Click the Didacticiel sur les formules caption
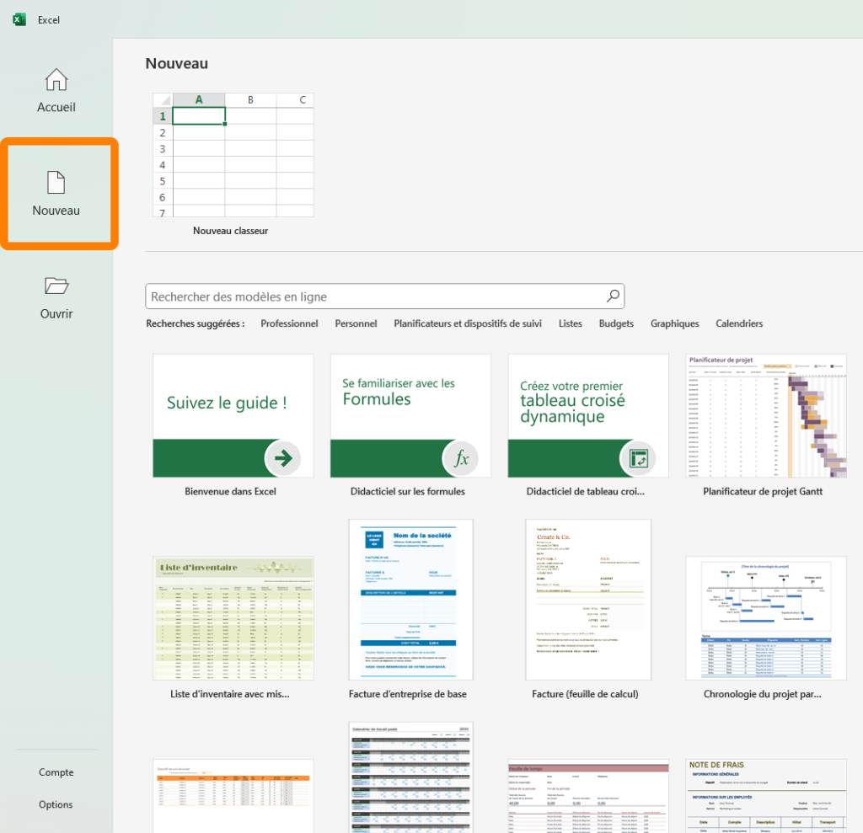863x833 pixels. tap(408, 491)
